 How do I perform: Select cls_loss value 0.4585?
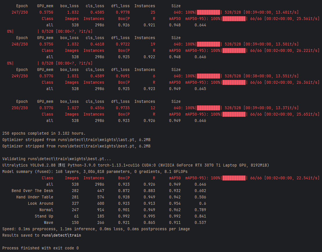point(97,12)
